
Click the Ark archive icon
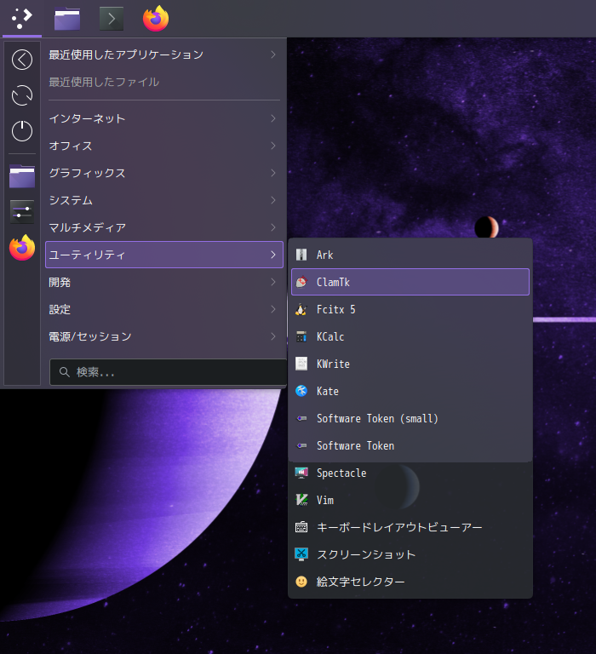click(301, 255)
